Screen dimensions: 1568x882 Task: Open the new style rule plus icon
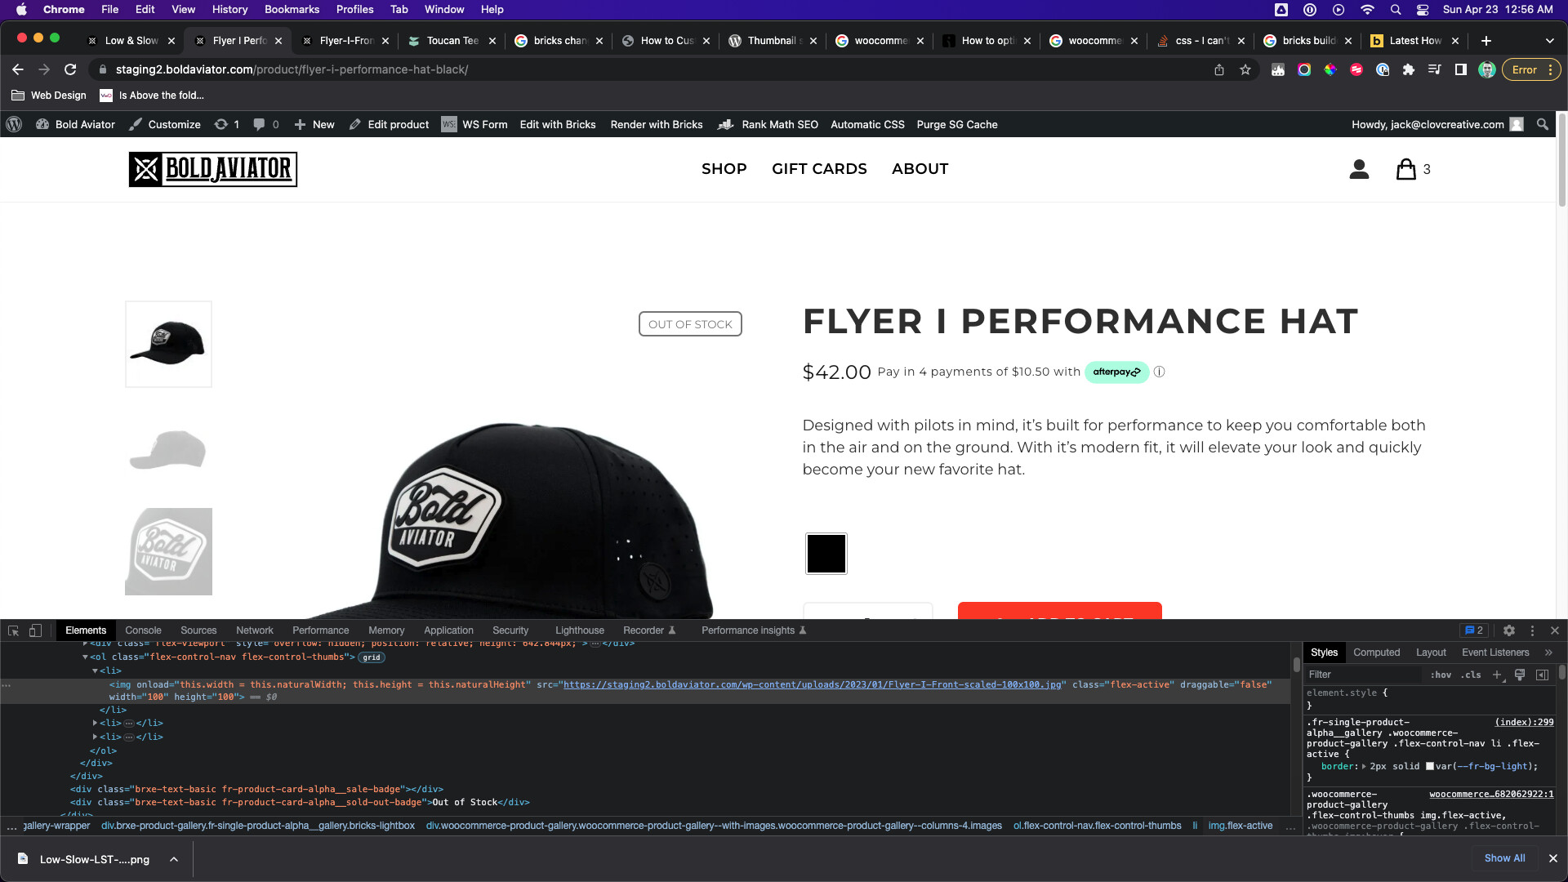point(1497,675)
